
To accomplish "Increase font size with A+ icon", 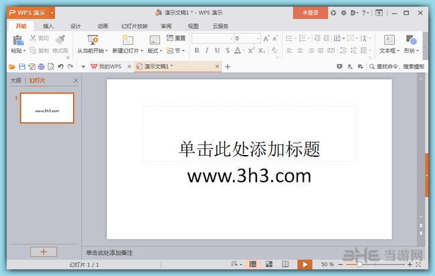I will (266, 38).
